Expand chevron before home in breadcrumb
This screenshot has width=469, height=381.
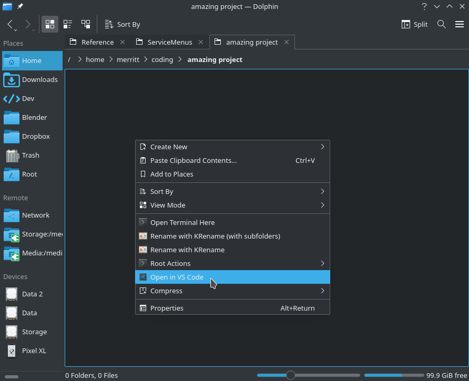[x=79, y=59]
